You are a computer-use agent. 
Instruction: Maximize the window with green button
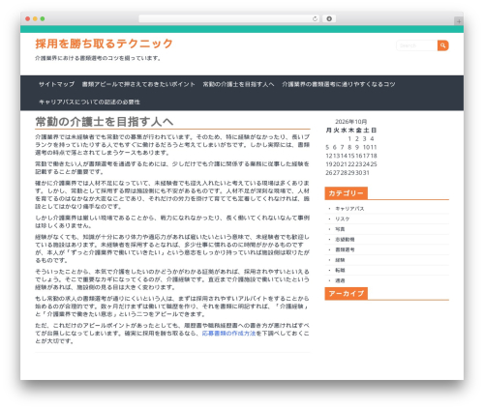43,18
